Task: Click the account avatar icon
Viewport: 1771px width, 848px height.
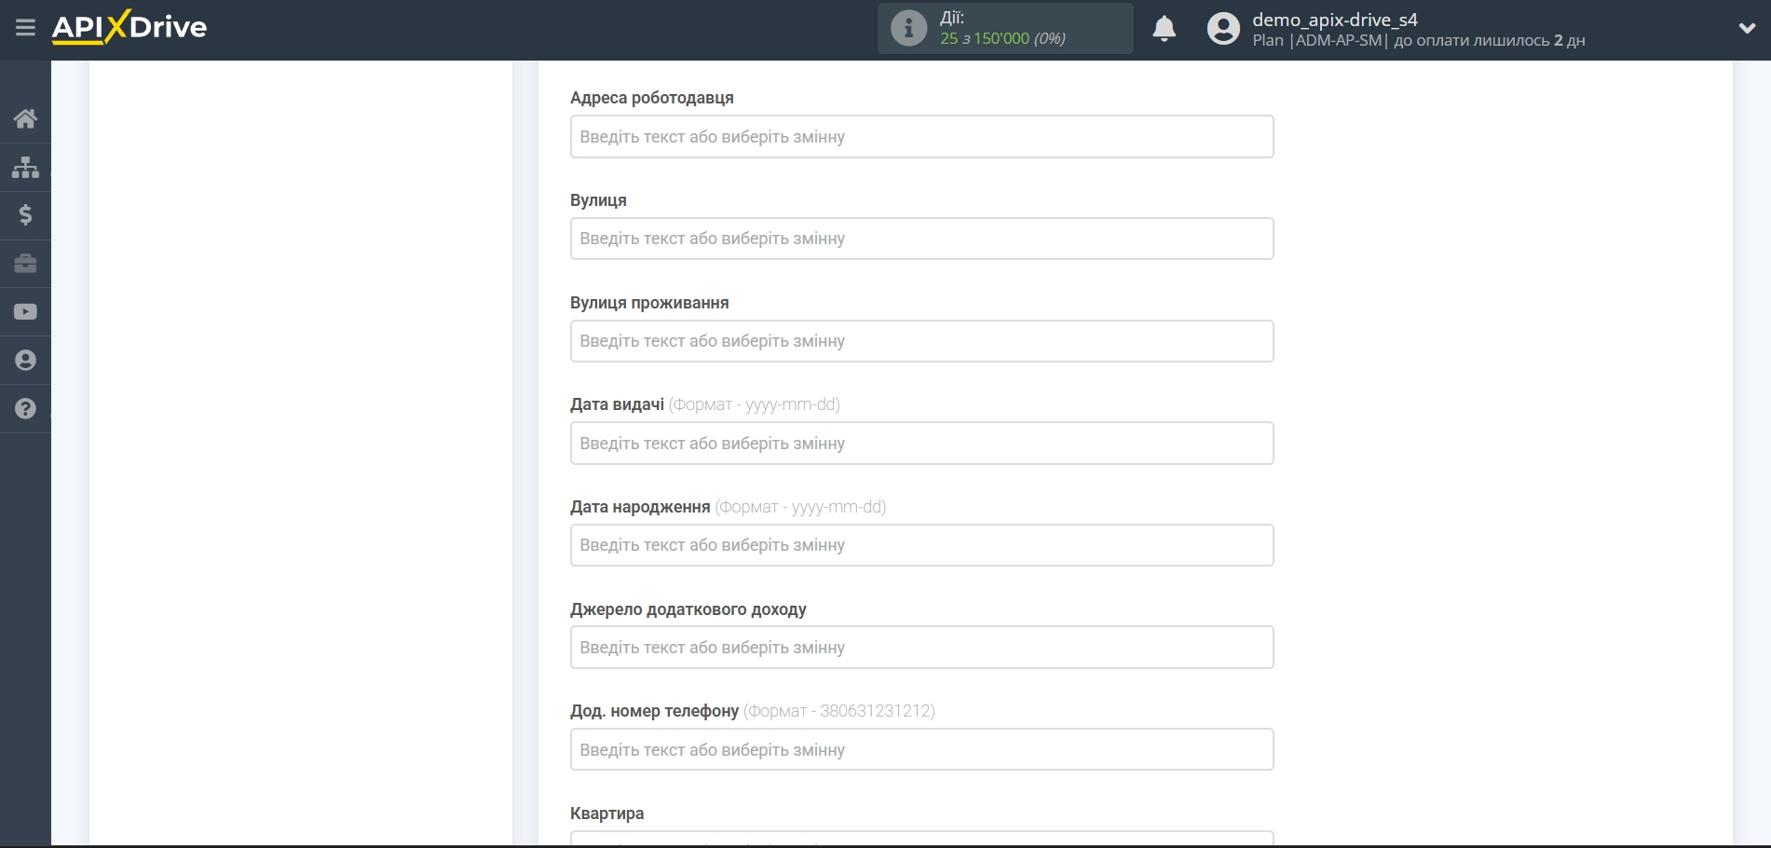Action: point(1223,29)
